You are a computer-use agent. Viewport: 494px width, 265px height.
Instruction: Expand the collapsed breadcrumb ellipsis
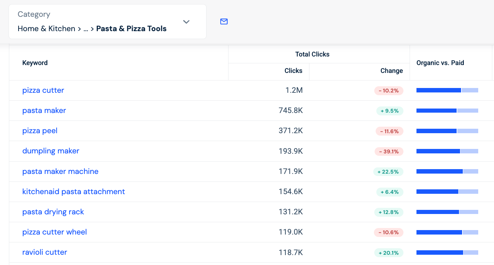pyautogui.click(x=85, y=29)
